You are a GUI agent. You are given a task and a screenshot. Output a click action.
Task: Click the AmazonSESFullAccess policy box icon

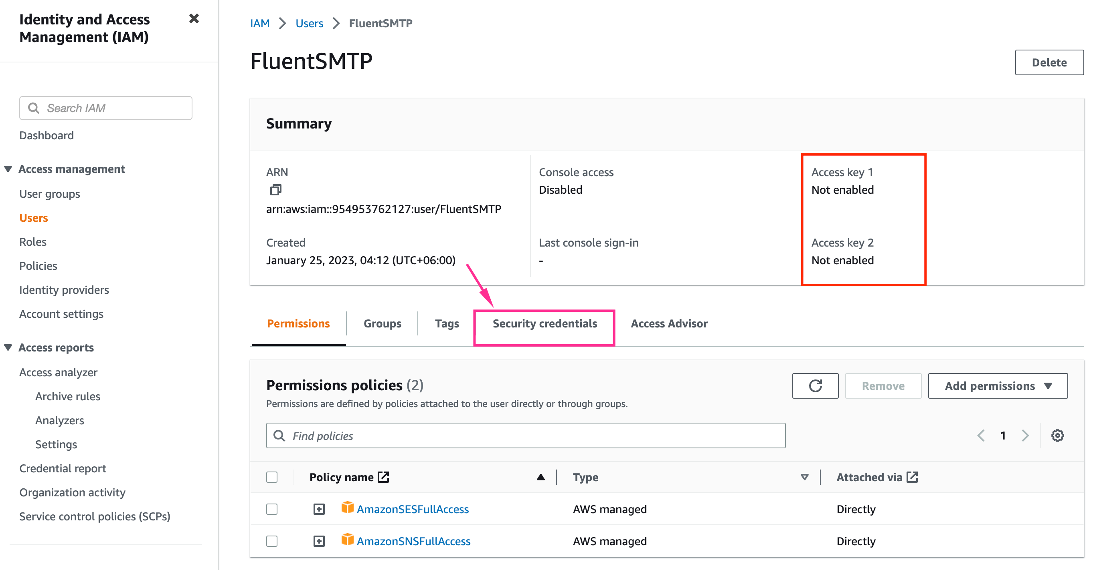click(347, 508)
